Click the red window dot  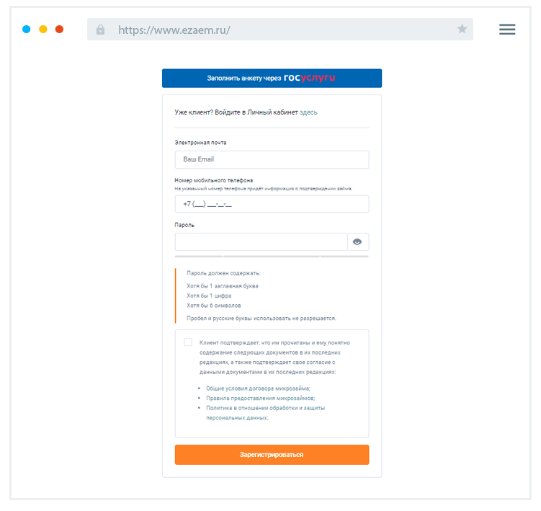(60, 30)
